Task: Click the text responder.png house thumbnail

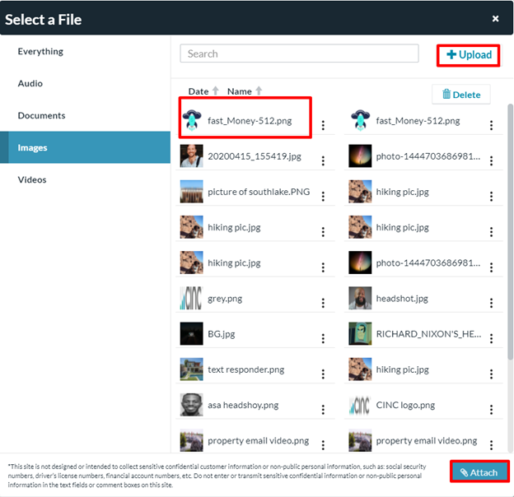Action: pos(191,369)
